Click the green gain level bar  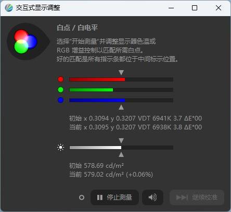click(121, 90)
